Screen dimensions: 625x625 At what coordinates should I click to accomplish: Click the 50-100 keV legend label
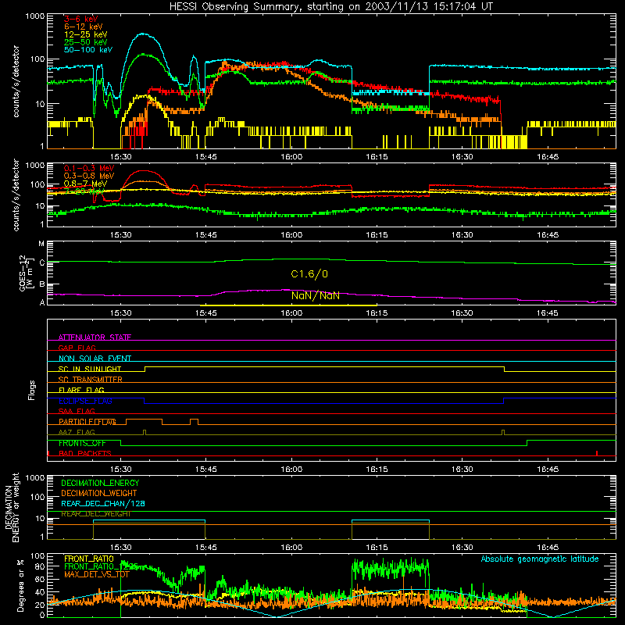pos(88,50)
